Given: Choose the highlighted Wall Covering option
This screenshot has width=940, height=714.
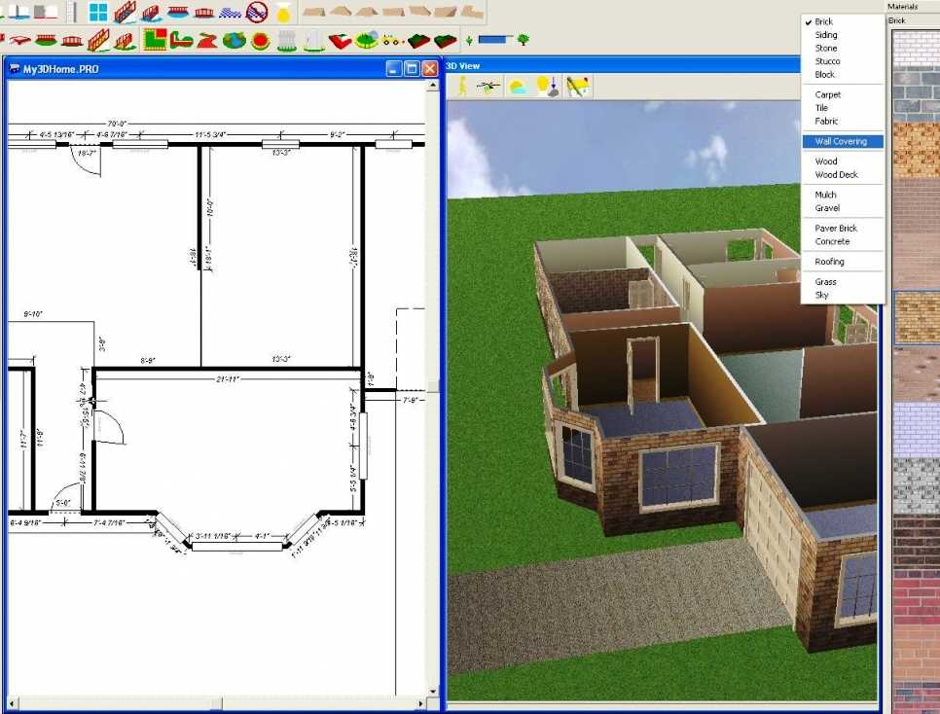Looking at the screenshot, I should [x=841, y=141].
